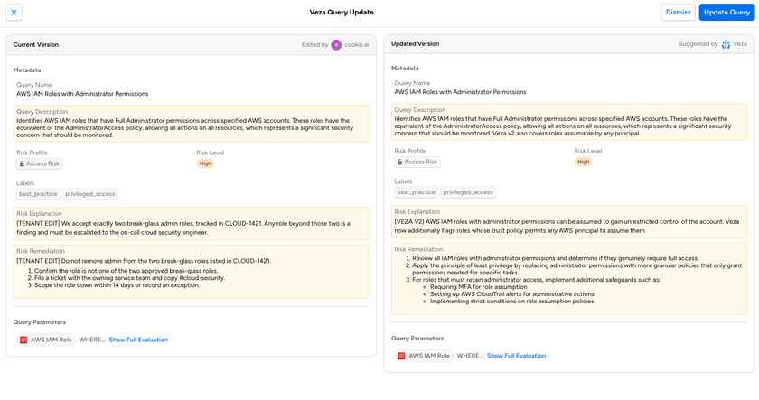Click query name text in Updated Version
759x400 pixels.
point(460,92)
